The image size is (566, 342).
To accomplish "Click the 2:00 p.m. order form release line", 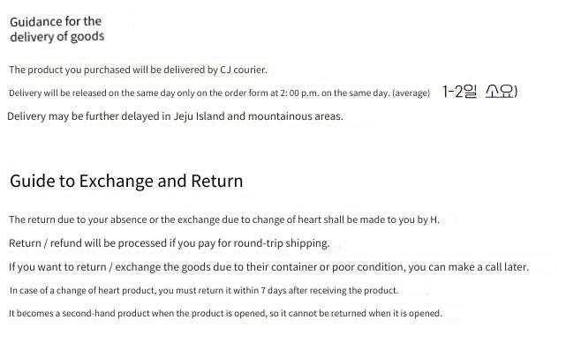I will coord(220,93).
